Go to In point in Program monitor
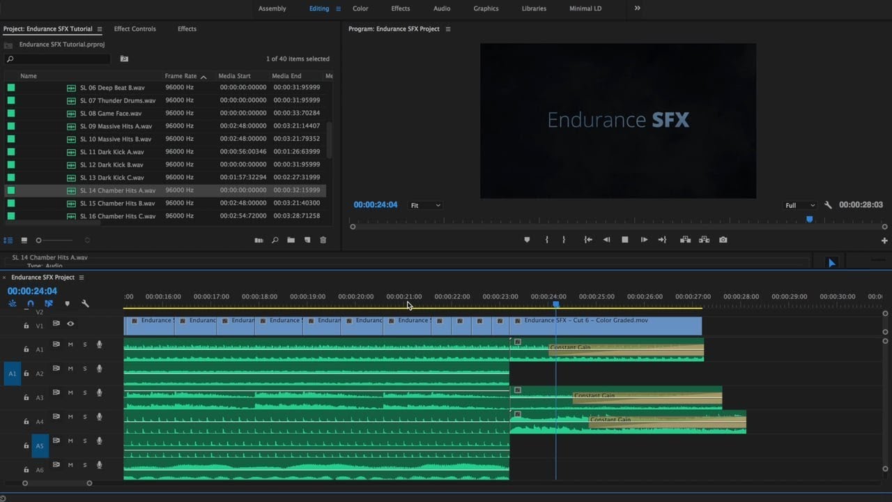Image resolution: width=892 pixels, height=502 pixels. pos(588,240)
